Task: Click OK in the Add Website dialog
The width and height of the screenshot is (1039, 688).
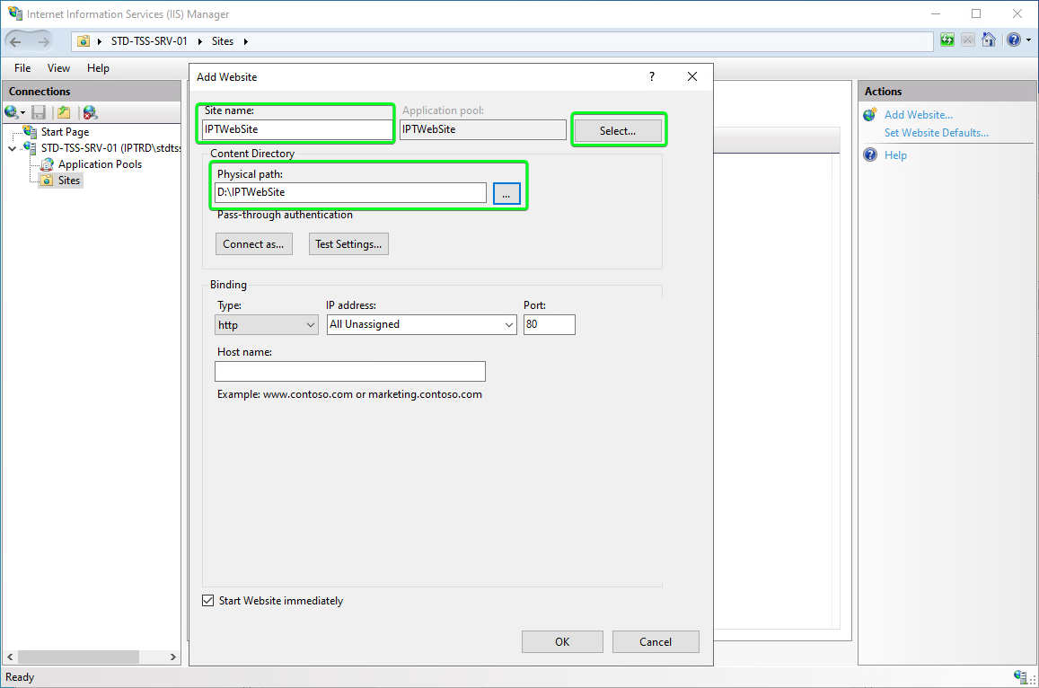Action: pos(562,641)
